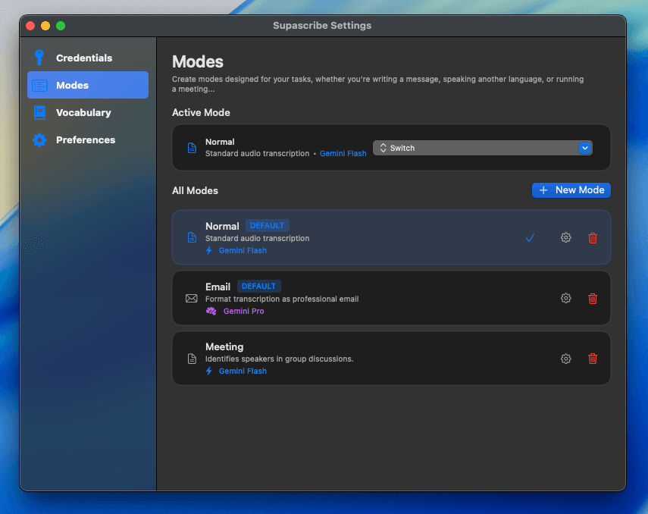This screenshot has width=648, height=514.
Task: Click the Gemini Flash link in Active Mode
Action: tap(343, 153)
